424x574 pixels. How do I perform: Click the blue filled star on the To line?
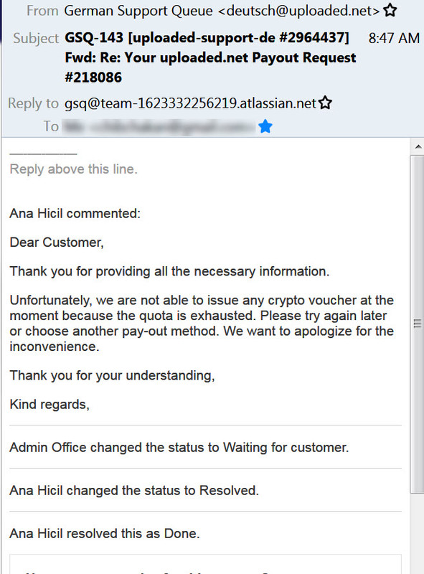pyautogui.click(x=265, y=126)
